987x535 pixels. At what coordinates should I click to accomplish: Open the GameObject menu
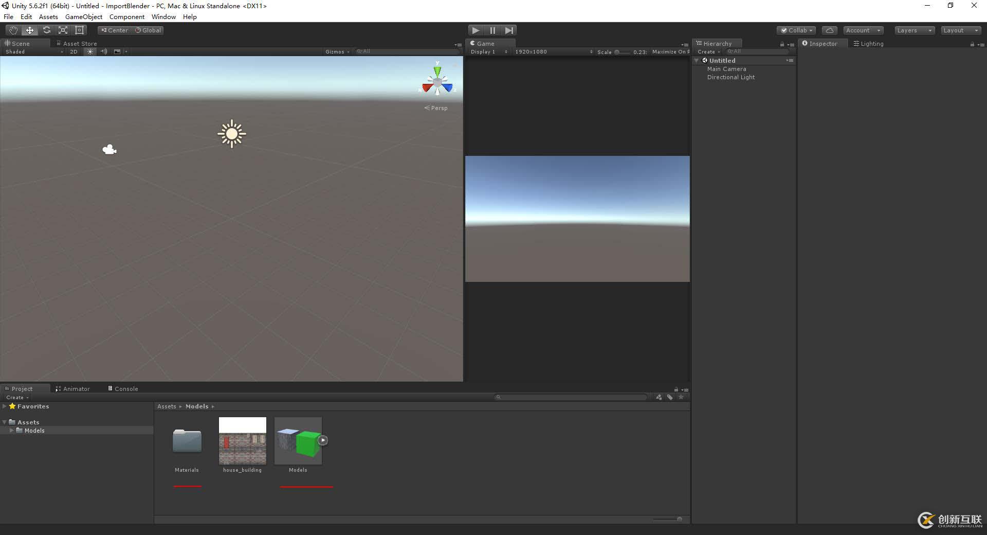[x=84, y=17]
